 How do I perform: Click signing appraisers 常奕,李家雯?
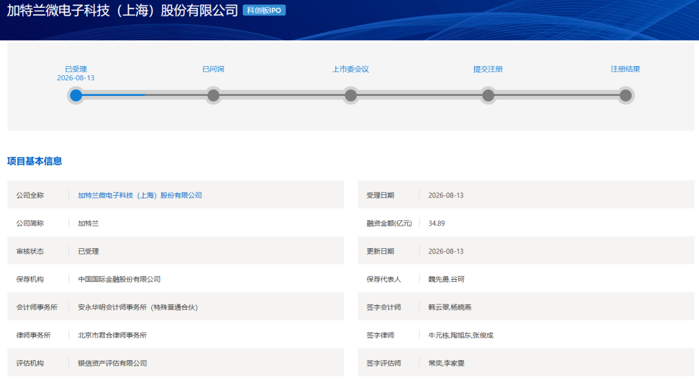point(446,363)
